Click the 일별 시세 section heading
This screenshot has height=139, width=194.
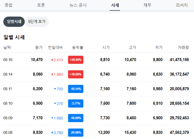click(14, 37)
